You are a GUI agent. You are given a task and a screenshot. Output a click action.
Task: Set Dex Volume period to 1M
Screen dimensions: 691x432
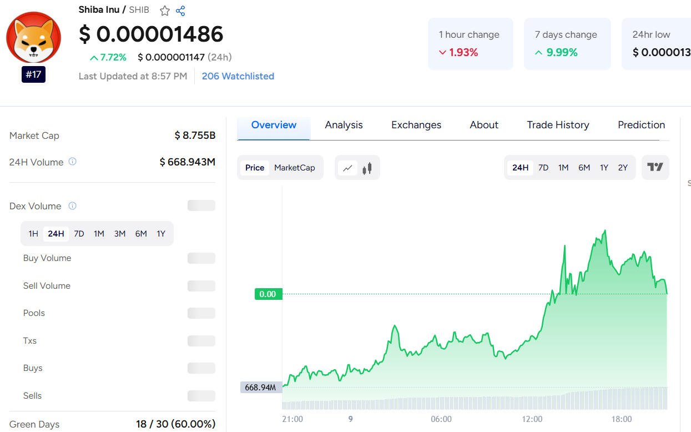(99, 234)
